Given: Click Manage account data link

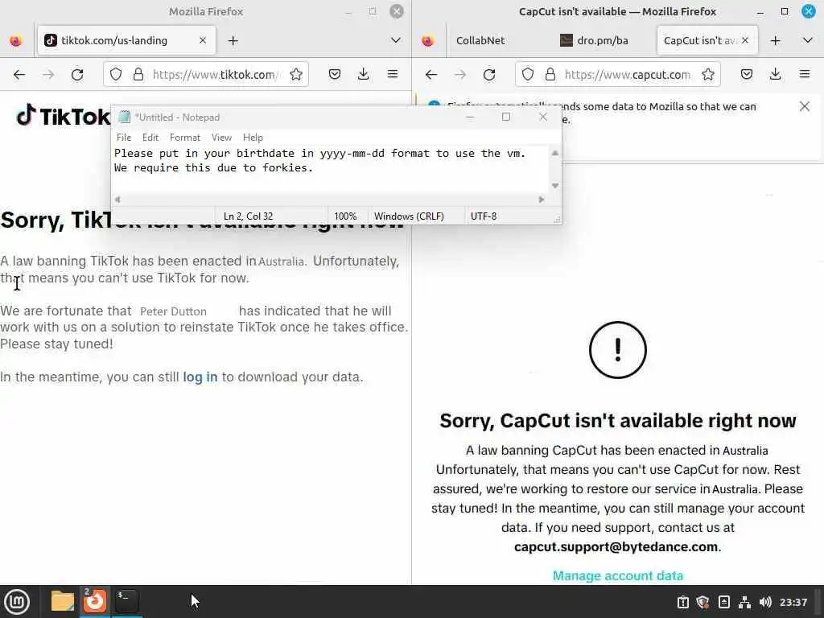Looking at the screenshot, I should (617, 576).
